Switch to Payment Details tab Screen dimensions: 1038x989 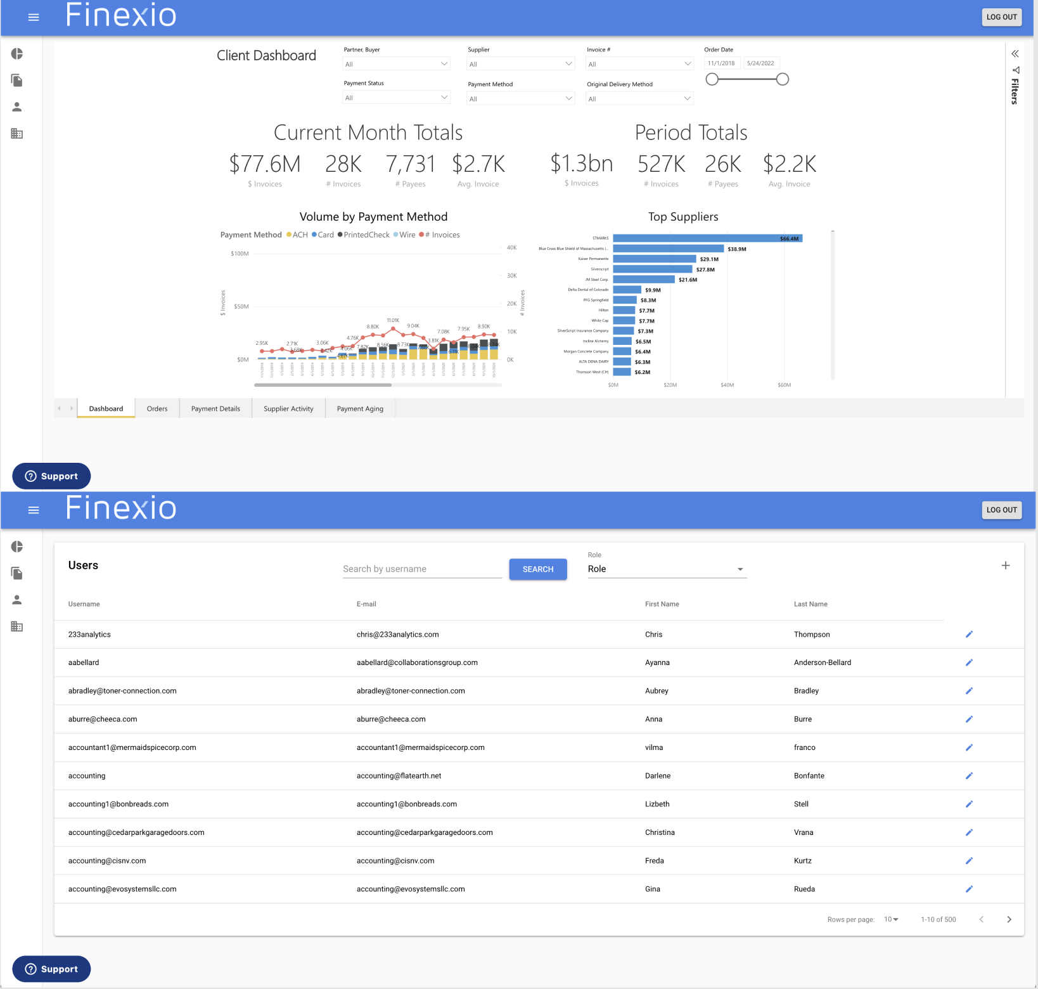[x=215, y=409]
